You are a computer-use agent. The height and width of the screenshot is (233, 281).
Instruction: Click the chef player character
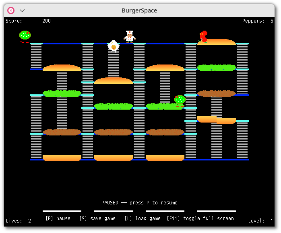[x=130, y=37]
